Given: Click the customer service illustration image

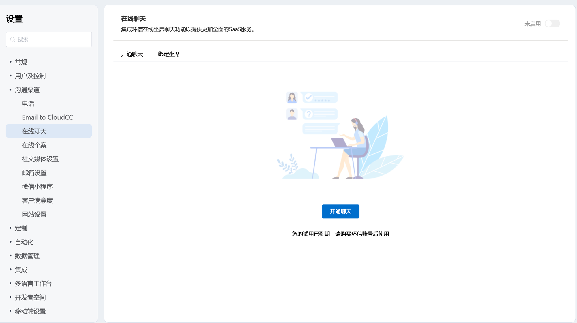Looking at the screenshot, I should [x=340, y=135].
